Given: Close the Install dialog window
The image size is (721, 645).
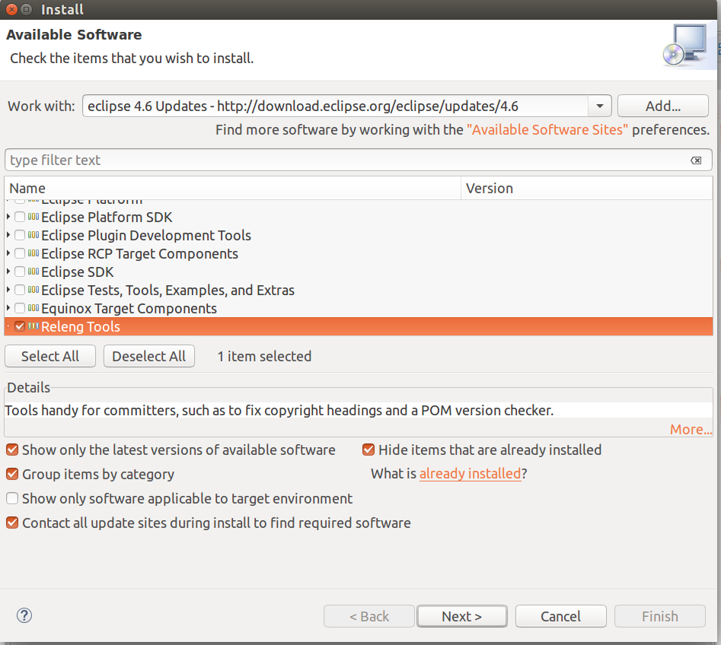Looking at the screenshot, I should click(x=12, y=9).
